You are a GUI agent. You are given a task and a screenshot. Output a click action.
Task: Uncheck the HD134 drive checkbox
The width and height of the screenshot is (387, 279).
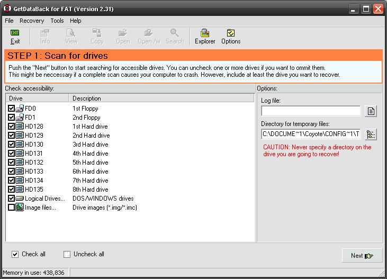click(x=11, y=180)
